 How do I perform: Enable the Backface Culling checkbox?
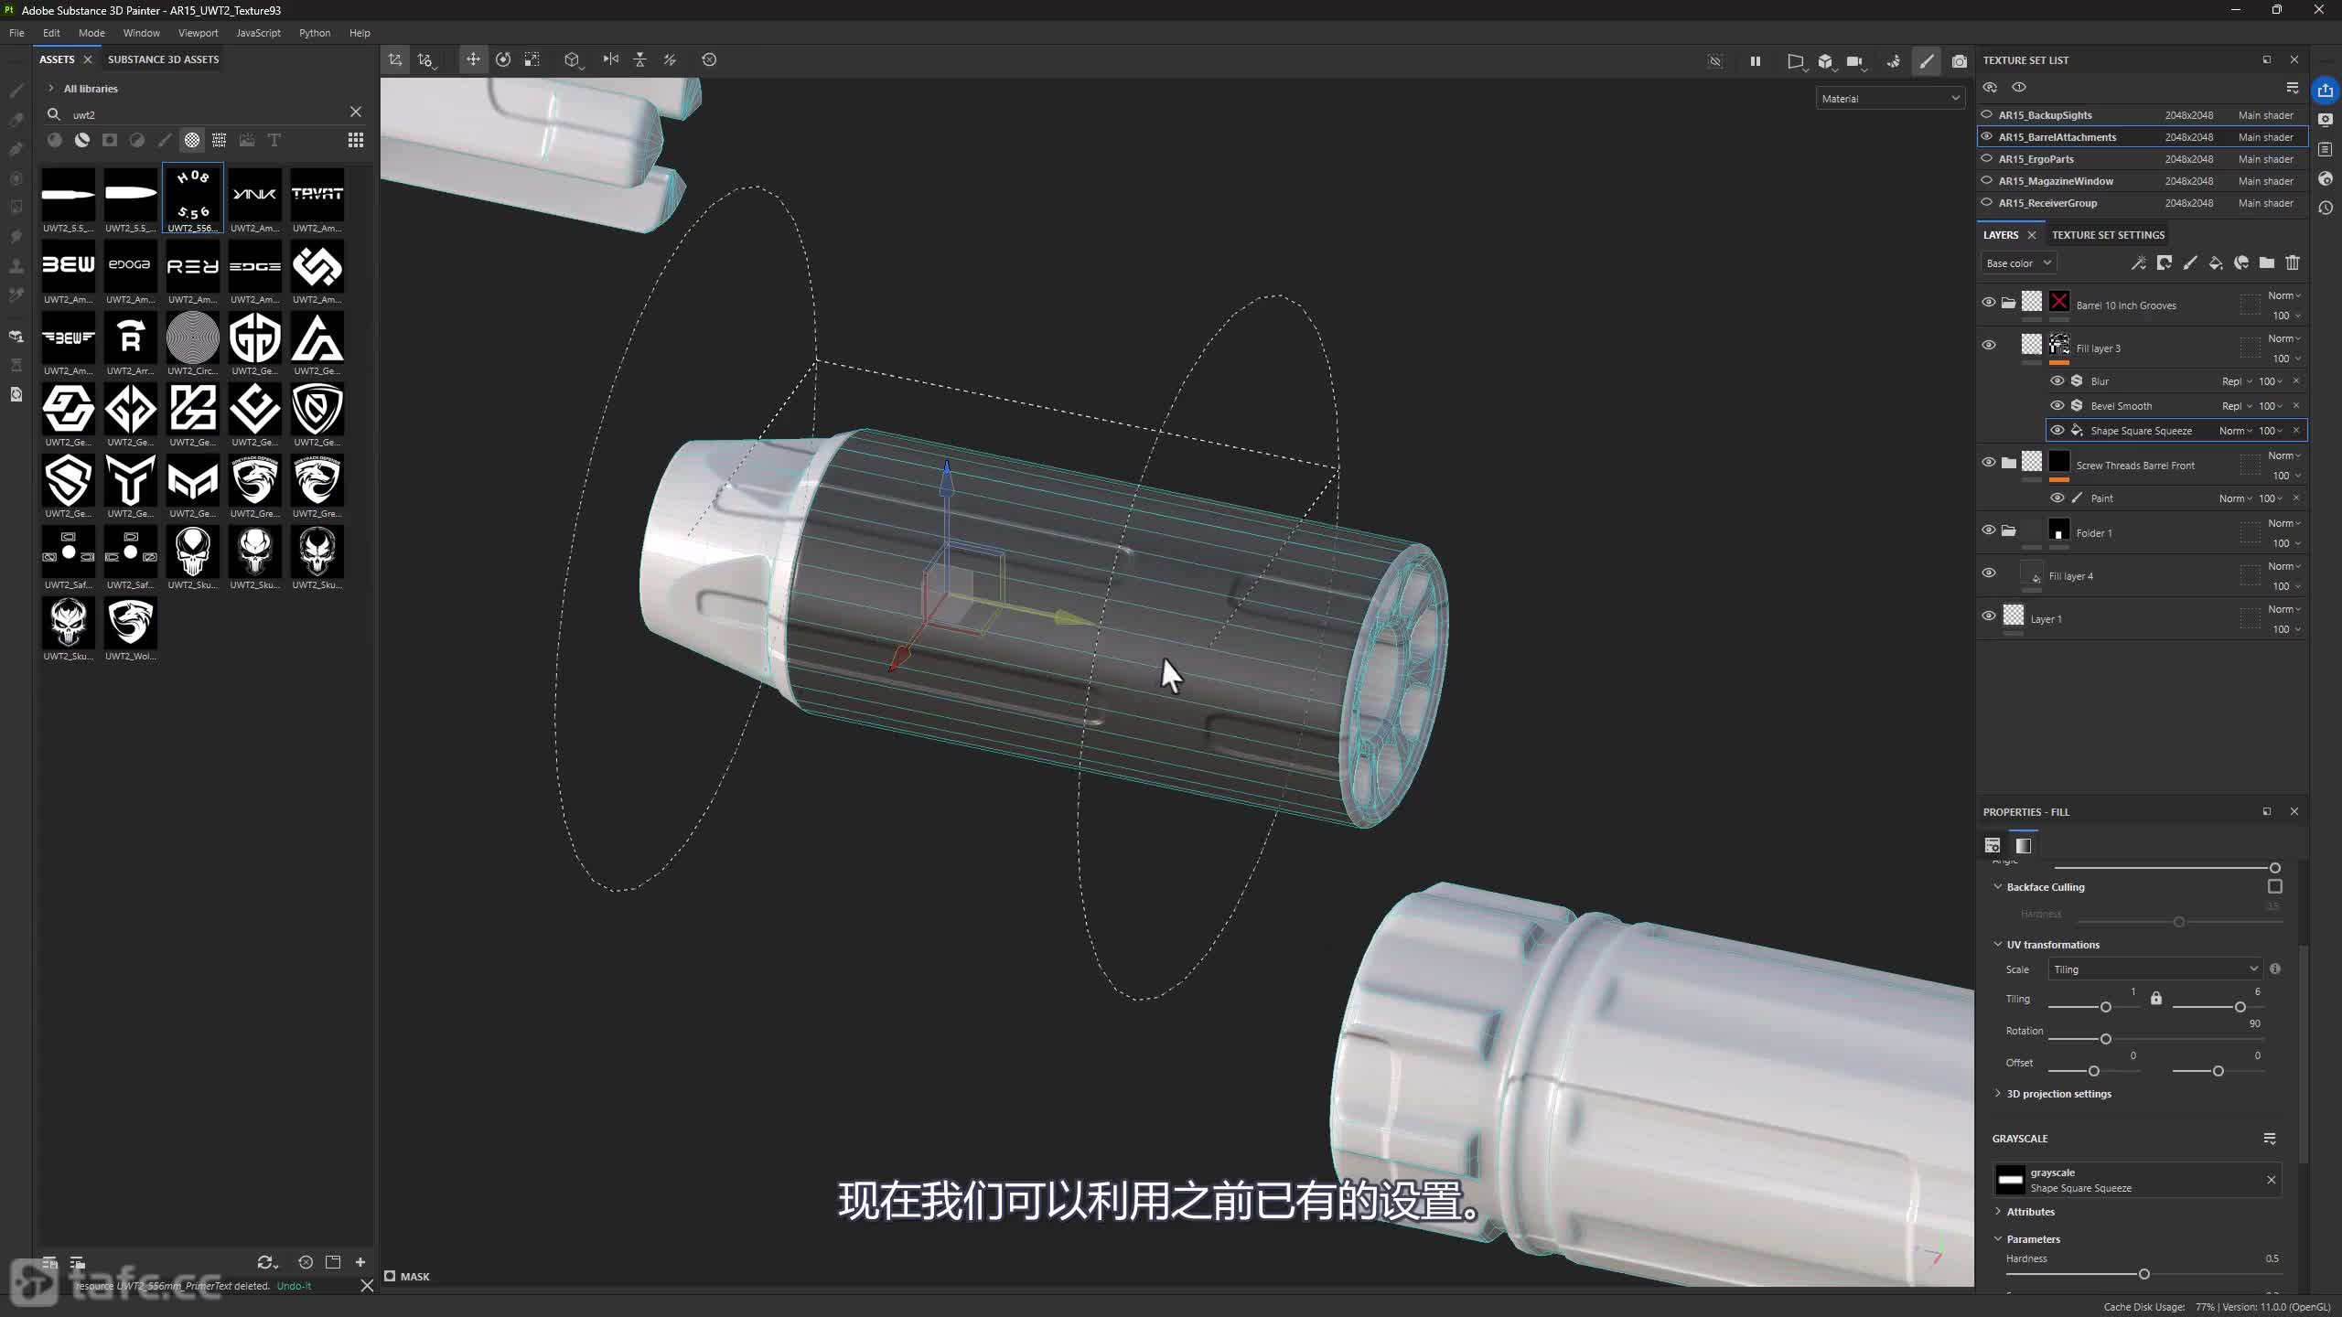pos(2275,886)
